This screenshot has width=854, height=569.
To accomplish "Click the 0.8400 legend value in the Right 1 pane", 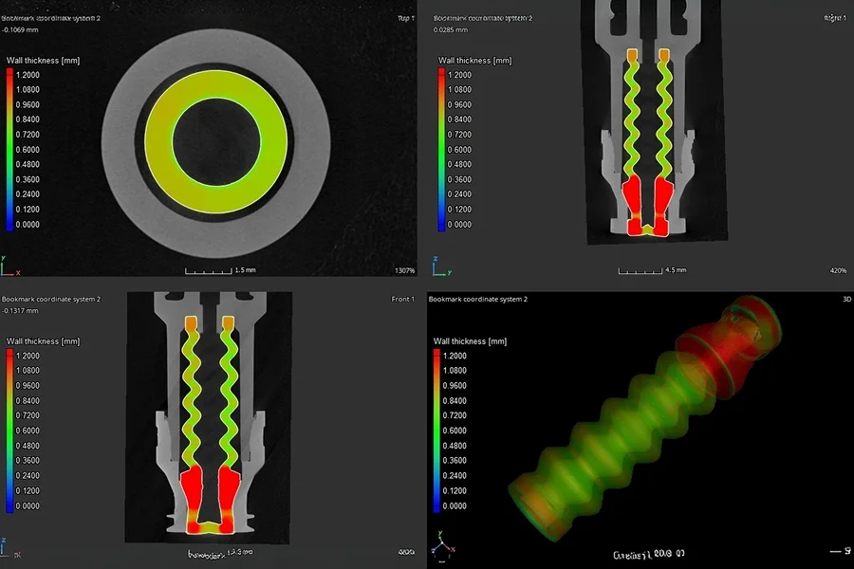I will pos(459,119).
